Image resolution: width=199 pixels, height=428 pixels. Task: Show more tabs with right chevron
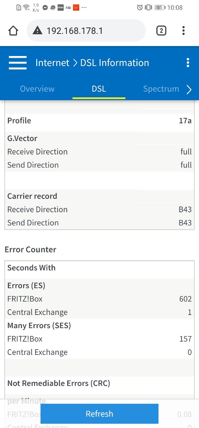tap(189, 90)
